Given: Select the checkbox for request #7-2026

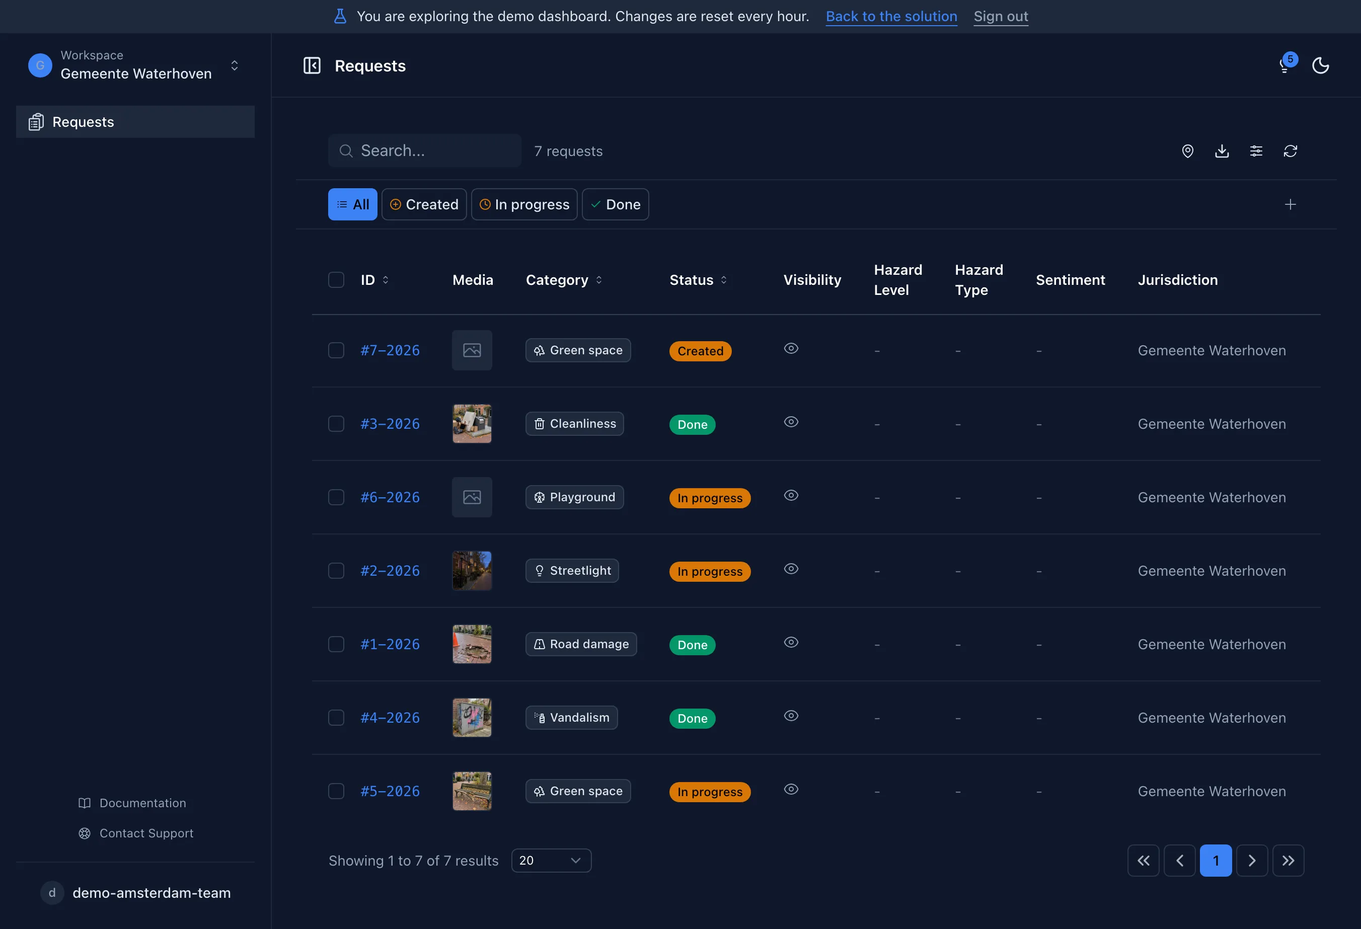Looking at the screenshot, I should pyautogui.click(x=336, y=350).
